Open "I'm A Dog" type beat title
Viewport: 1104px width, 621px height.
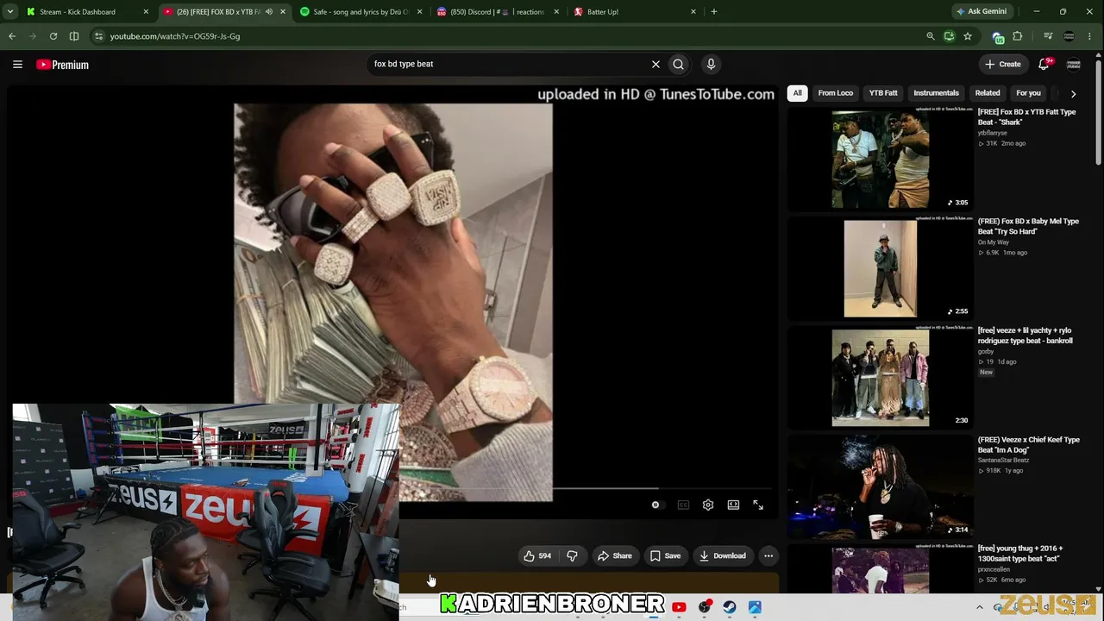click(x=1028, y=444)
